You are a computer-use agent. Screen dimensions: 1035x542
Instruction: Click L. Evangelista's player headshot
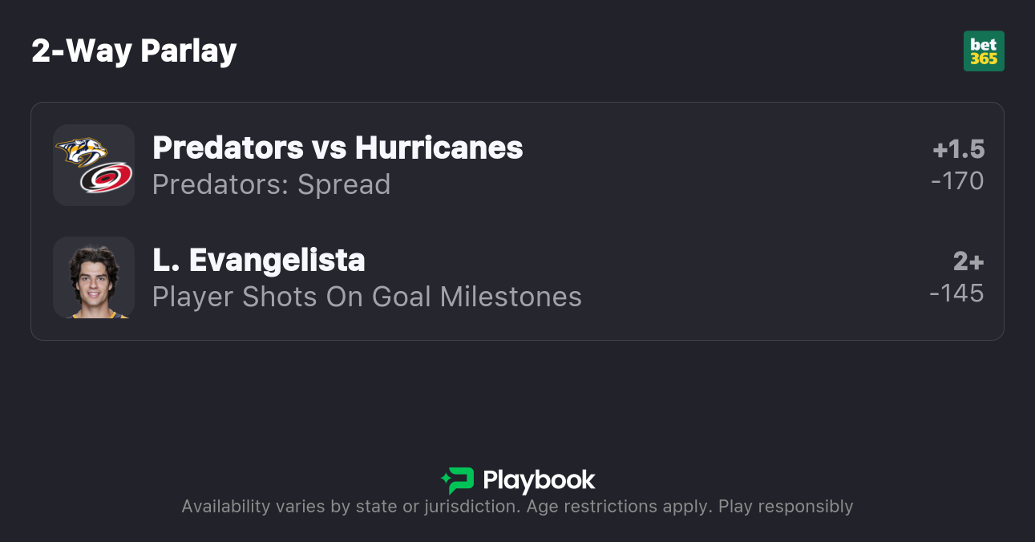[94, 277]
